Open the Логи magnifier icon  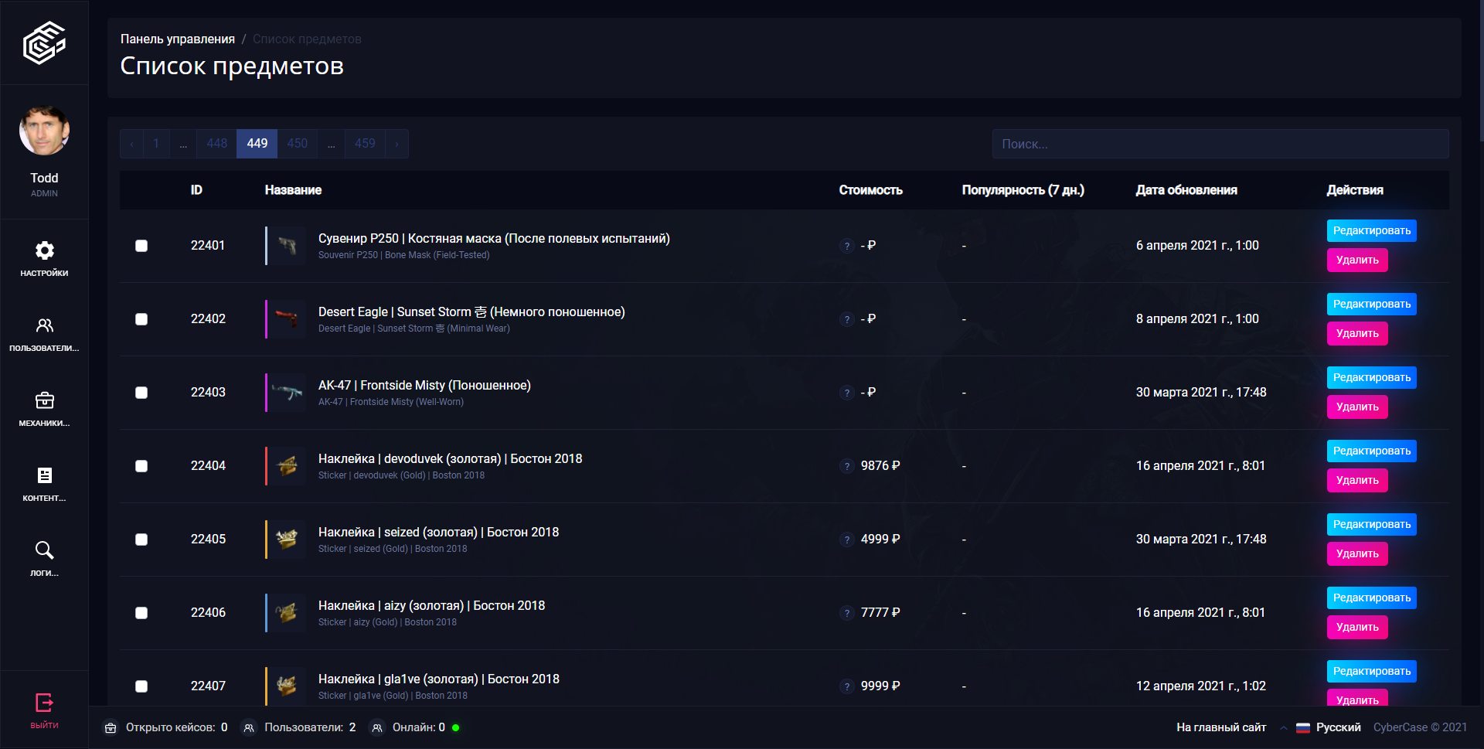tap(44, 550)
